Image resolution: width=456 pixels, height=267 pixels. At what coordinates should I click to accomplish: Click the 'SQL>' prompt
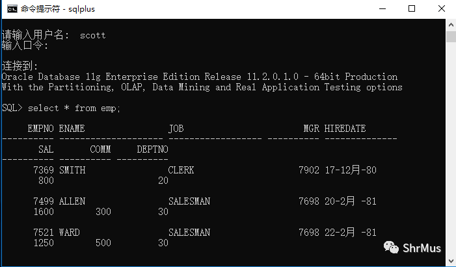pos(12,108)
